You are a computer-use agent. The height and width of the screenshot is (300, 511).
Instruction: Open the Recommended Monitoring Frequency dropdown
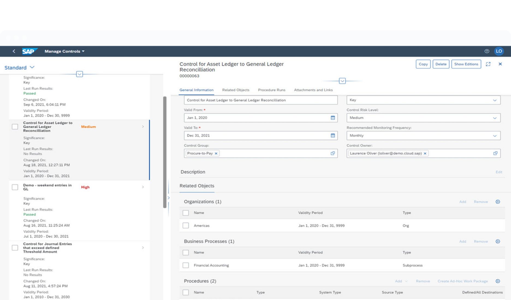point(495,136)
